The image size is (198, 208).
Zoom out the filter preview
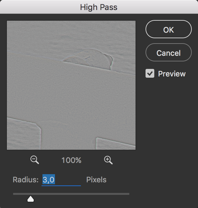click(x=35, y=160)
